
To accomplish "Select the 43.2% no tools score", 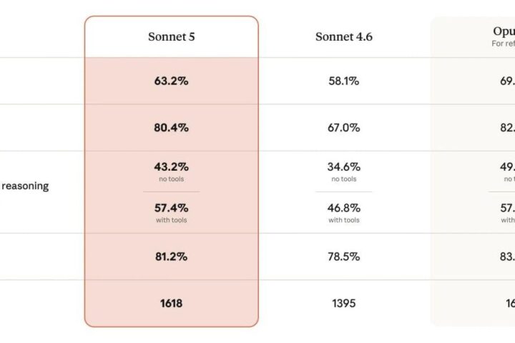I will (172, 166).
